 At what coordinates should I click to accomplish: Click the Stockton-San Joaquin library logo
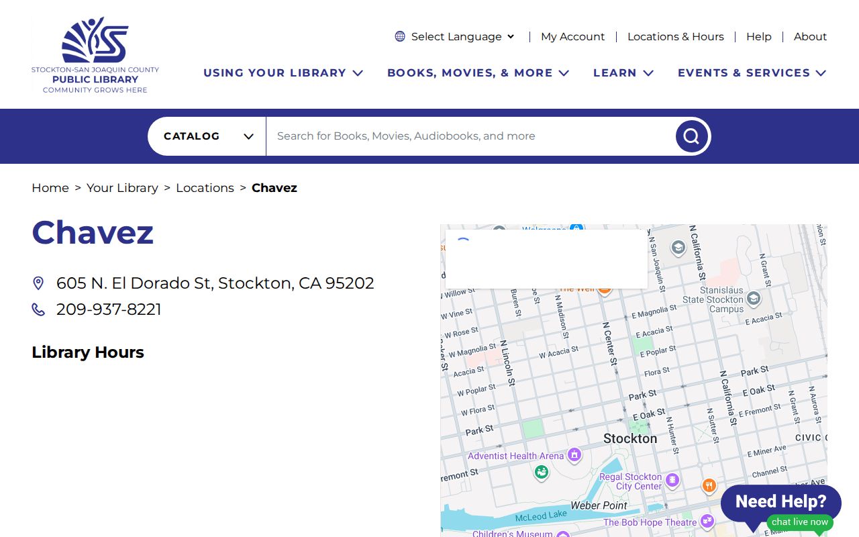pyautogui.click(x=95, y=55)
